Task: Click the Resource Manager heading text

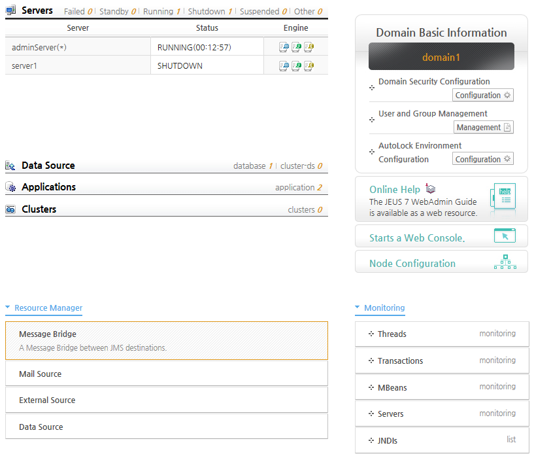Action: pos(48,308)
